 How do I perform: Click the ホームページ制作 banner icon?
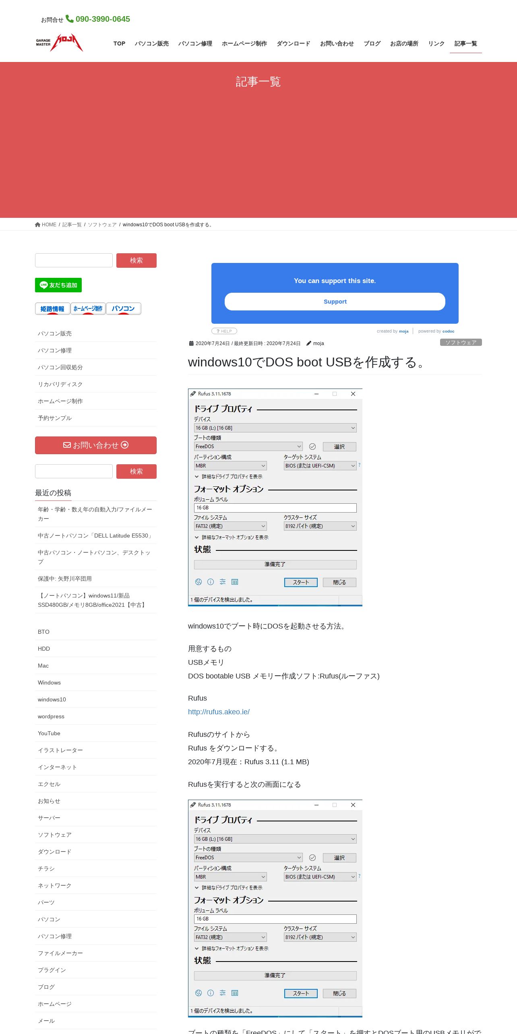(88, 308)
